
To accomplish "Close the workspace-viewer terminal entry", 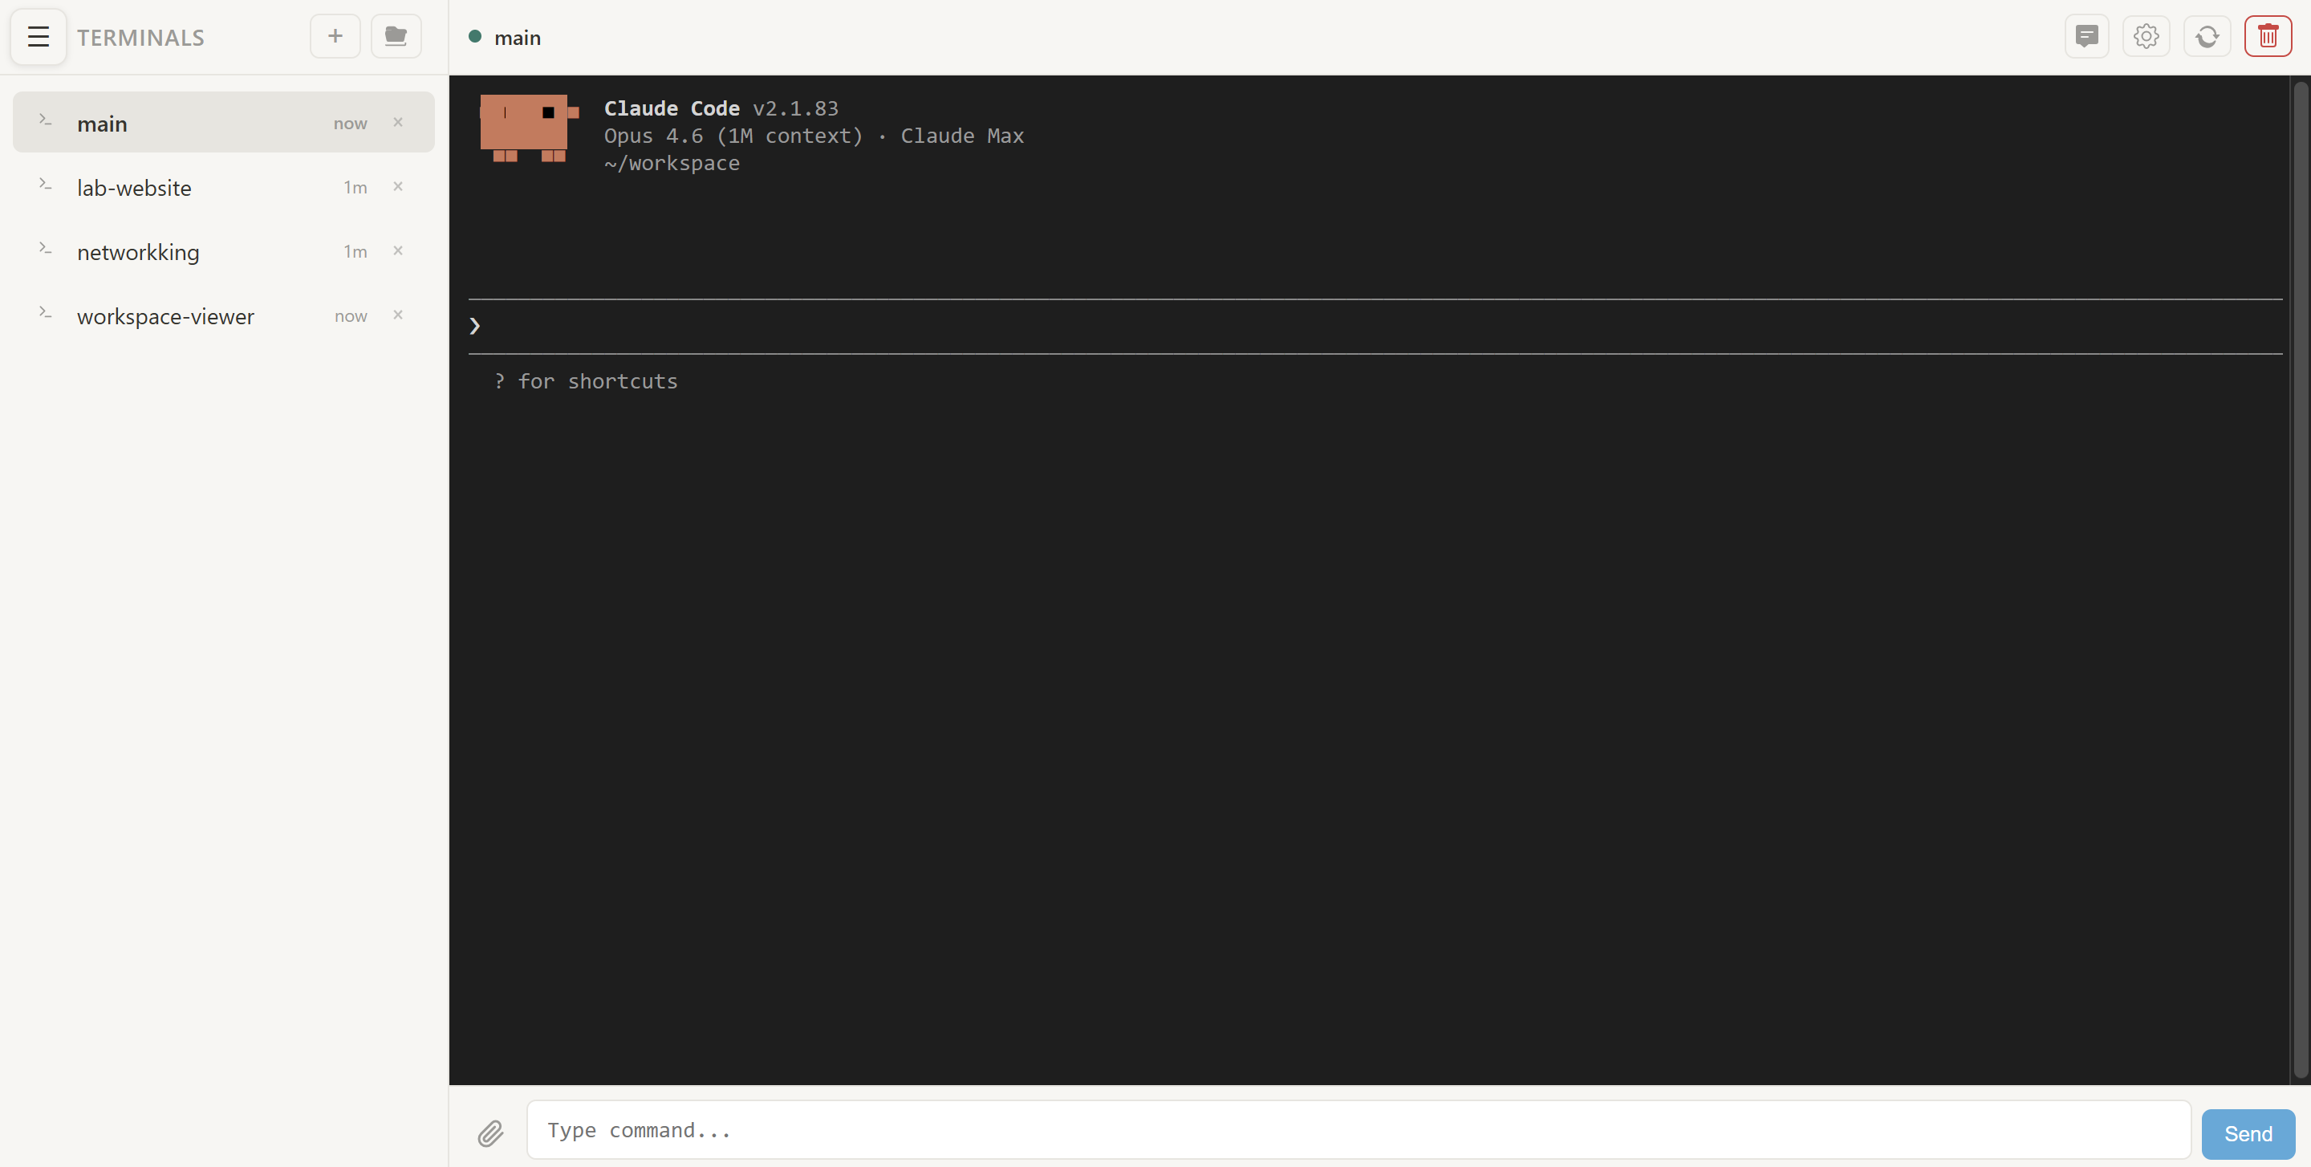I will [397, 315].
